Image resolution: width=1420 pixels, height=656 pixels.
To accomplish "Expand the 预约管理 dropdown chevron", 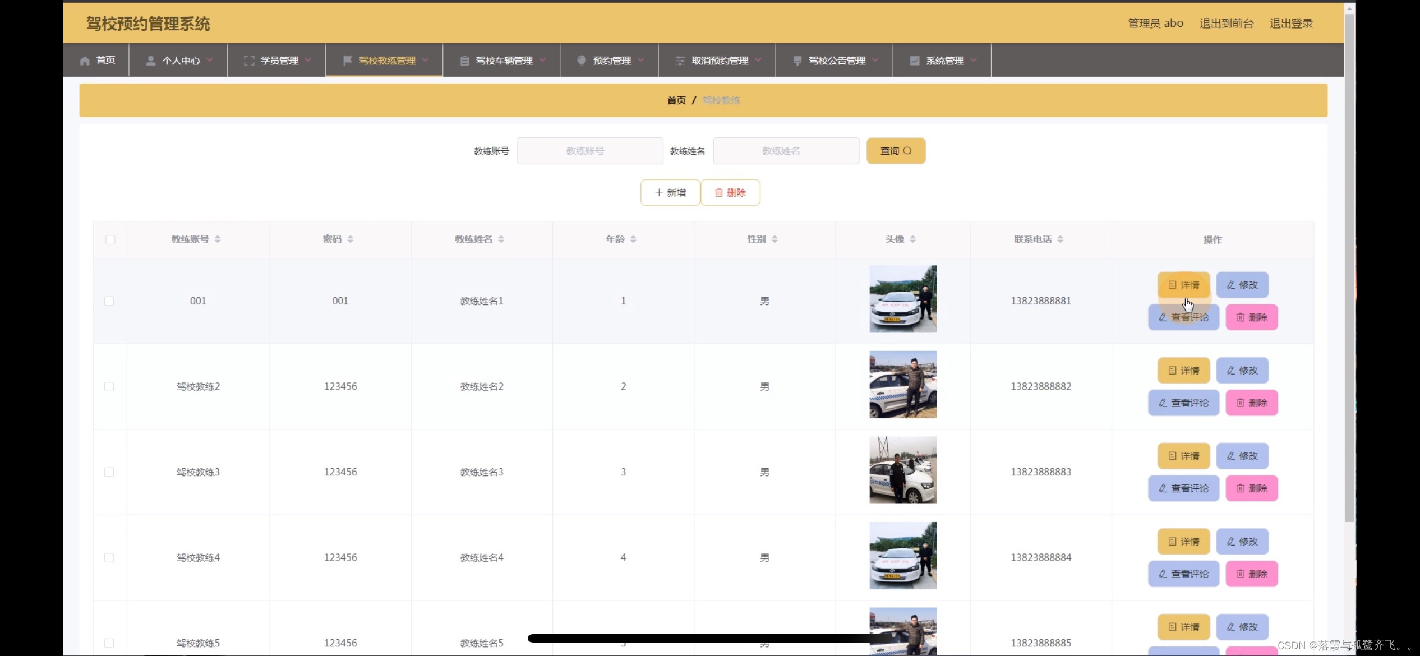I will coord(641,59).
